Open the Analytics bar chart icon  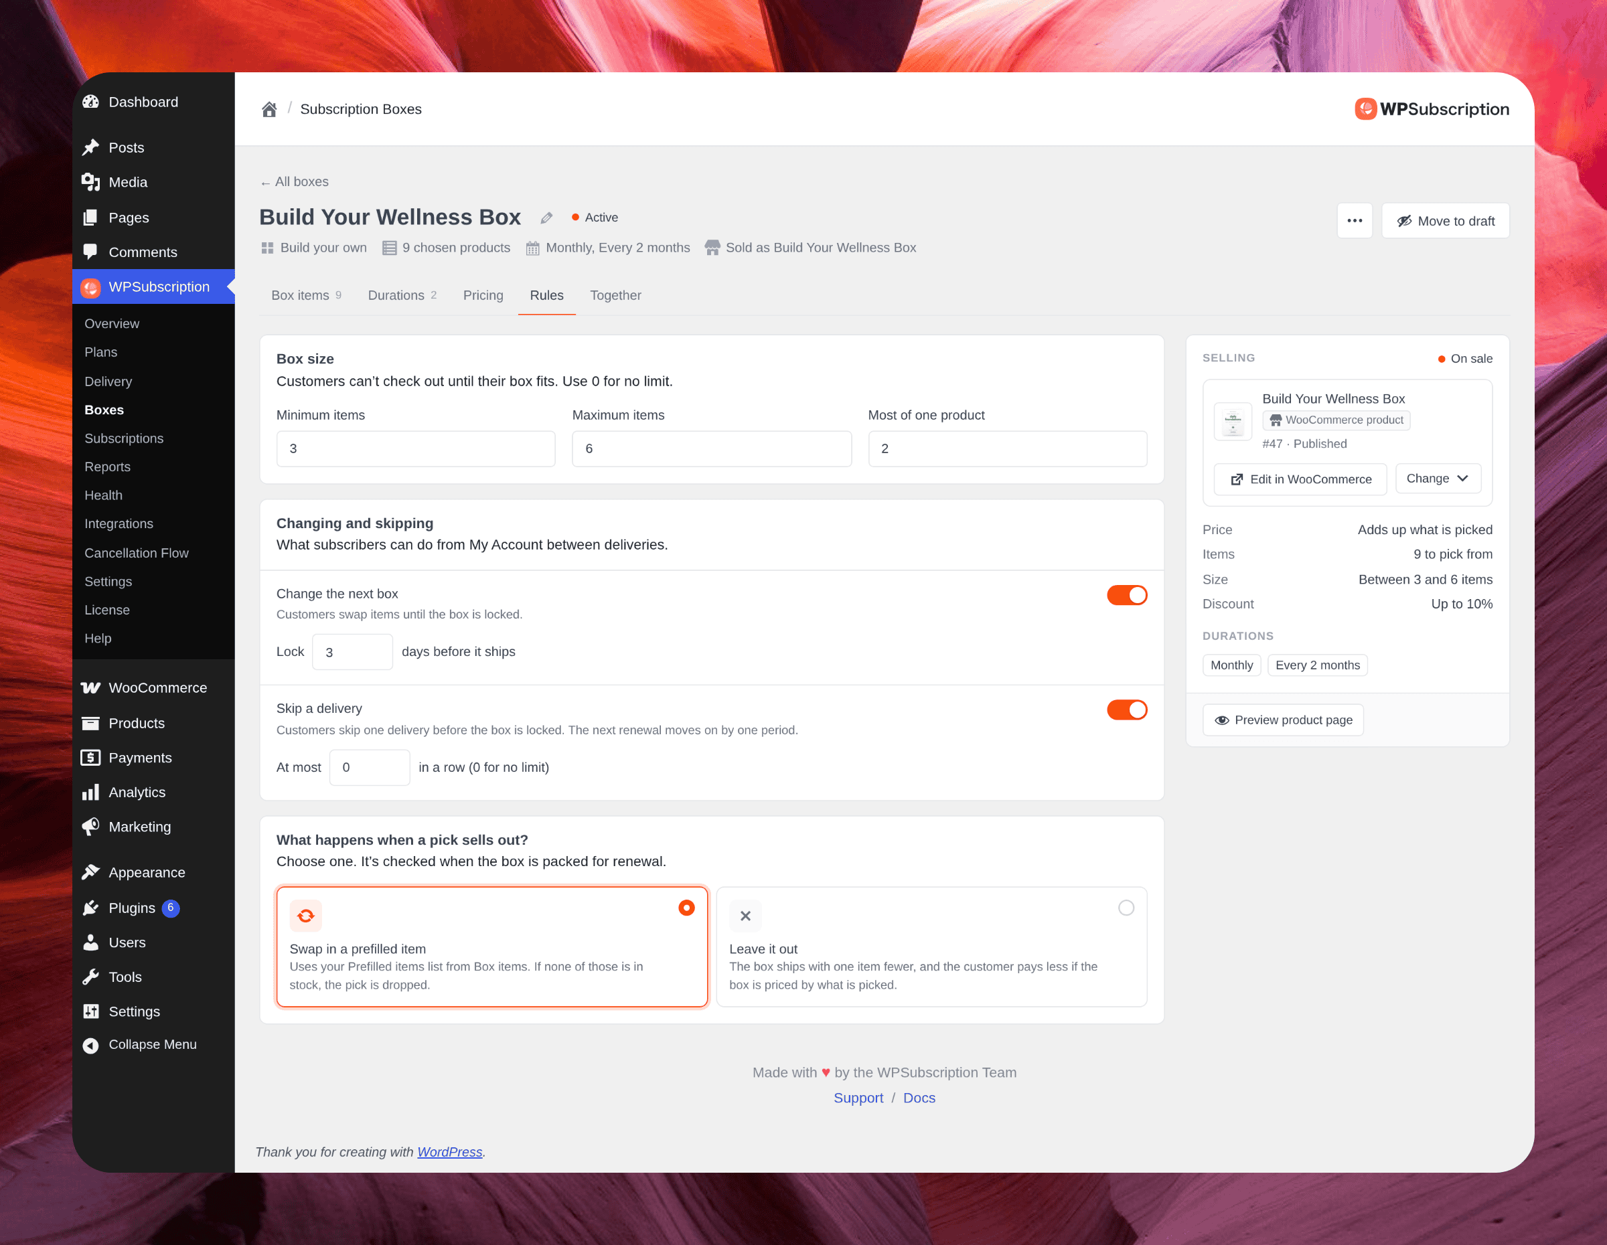pos(90,792)
